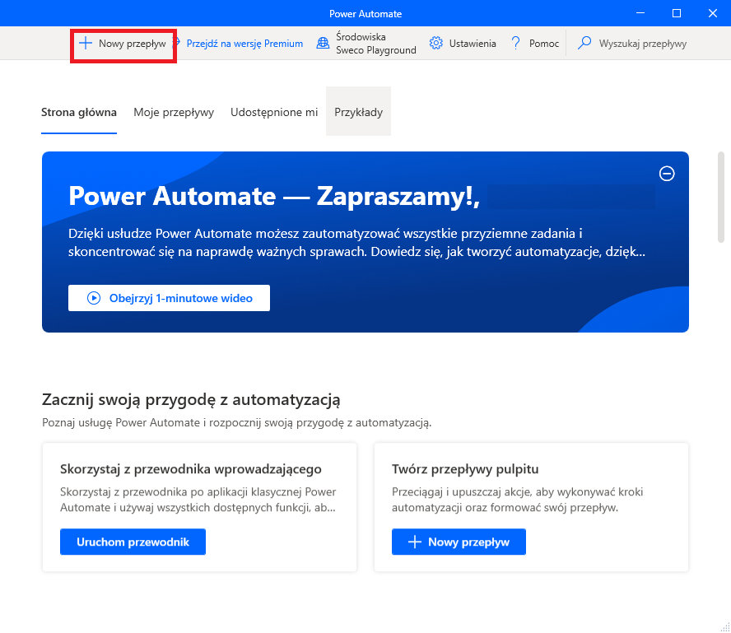Screen dimensions: 731x633
Task: Click the Pomoc question mark icon
Action: (x=516, y=44)
